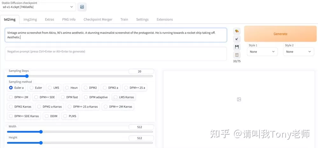
Task: Select the Euler sampling method
Action: 36,88
